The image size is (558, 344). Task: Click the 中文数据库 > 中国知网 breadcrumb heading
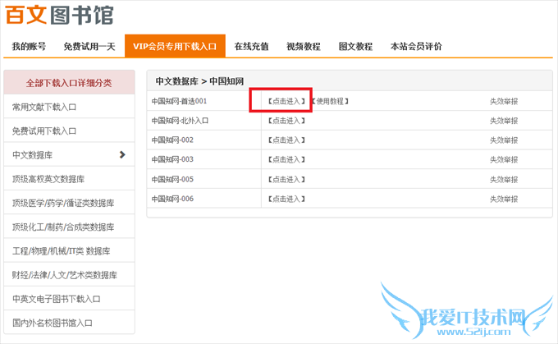click(x=199, y=81)
